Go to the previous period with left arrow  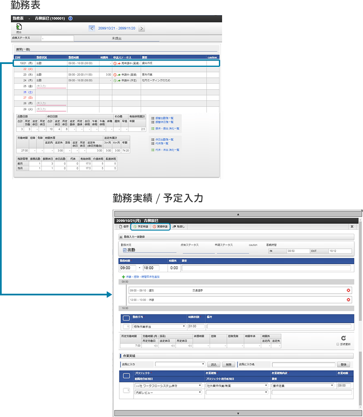[92, 28]
